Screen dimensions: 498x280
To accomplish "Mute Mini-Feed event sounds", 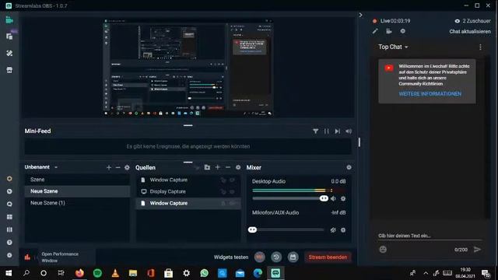I will point(349,131).
